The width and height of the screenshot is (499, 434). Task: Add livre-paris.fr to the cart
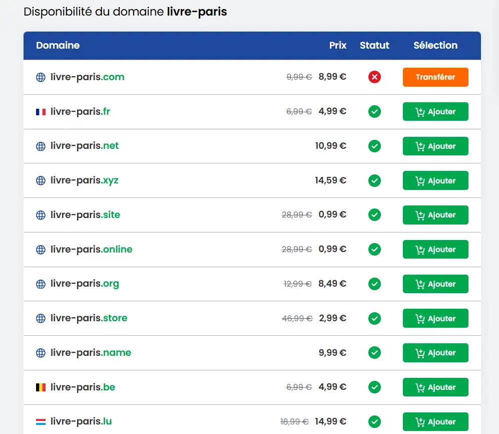tap(435, 112)
